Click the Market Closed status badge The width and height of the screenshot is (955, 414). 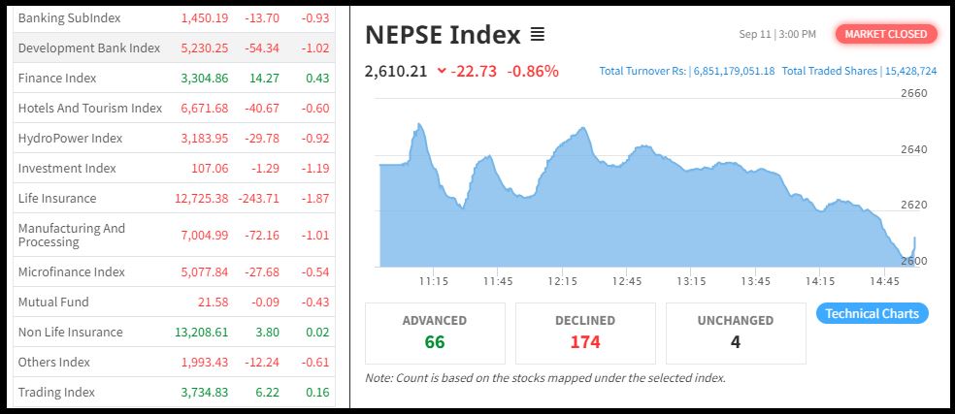click(885, 34)
